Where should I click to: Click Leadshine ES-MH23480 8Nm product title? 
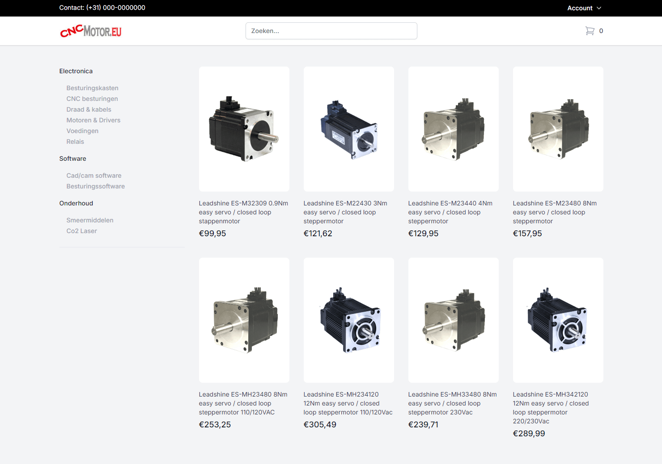[243, 403]
